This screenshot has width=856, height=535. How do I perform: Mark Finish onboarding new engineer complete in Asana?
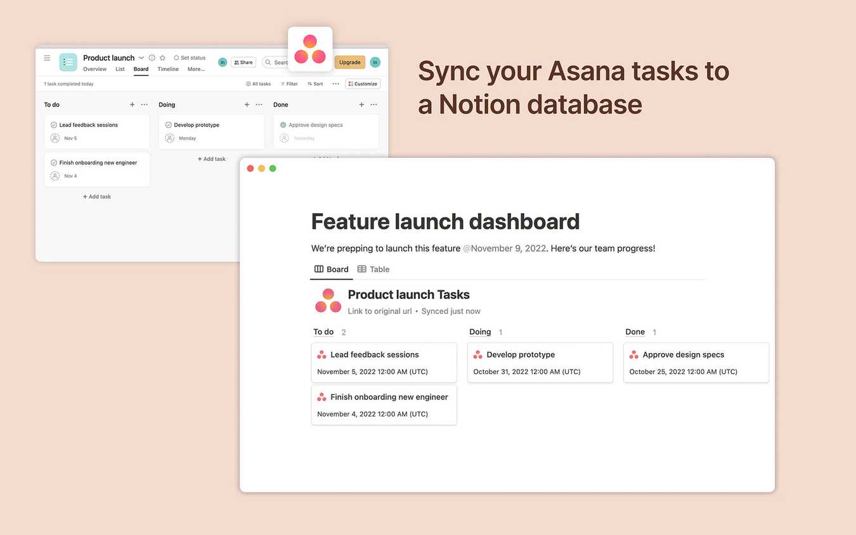click(54, 163)
